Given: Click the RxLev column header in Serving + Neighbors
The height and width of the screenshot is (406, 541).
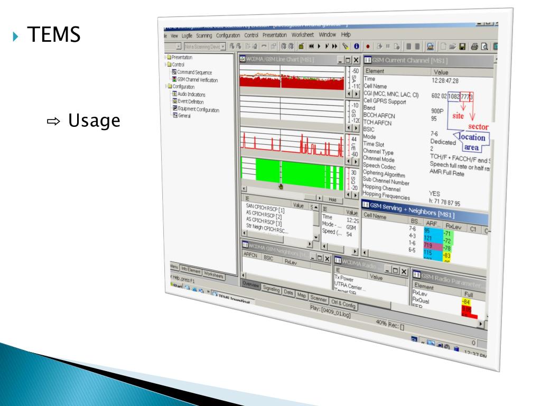Looking at the screenshot, I should [453, 226].
